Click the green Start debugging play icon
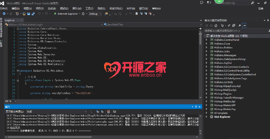The image size is (270, 139). point(55,14)
